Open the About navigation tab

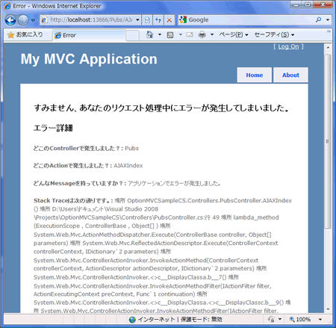click(290, 75)
